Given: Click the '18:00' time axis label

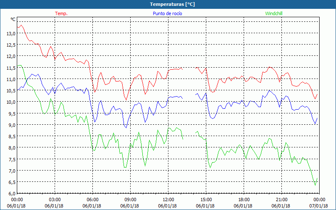Looking at the screenshot, I should 244,200.
